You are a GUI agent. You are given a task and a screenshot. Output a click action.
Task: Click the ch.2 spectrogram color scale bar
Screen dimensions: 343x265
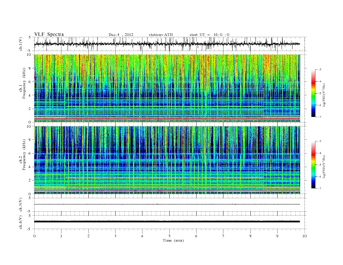click(x=313, y=165)
